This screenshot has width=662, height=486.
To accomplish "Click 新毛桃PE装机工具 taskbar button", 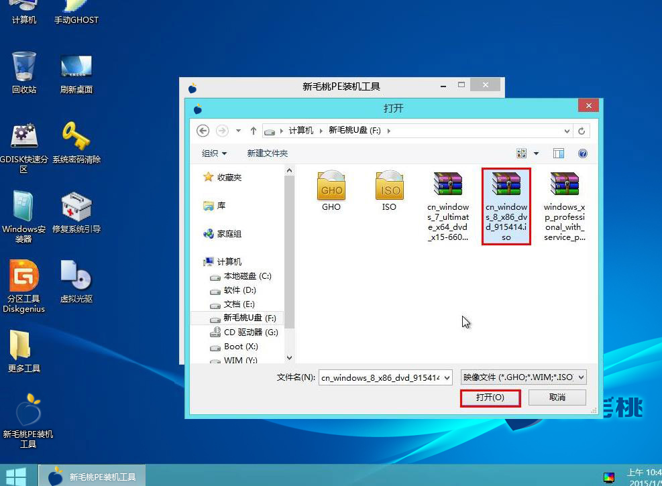I will tap(92, 476).
